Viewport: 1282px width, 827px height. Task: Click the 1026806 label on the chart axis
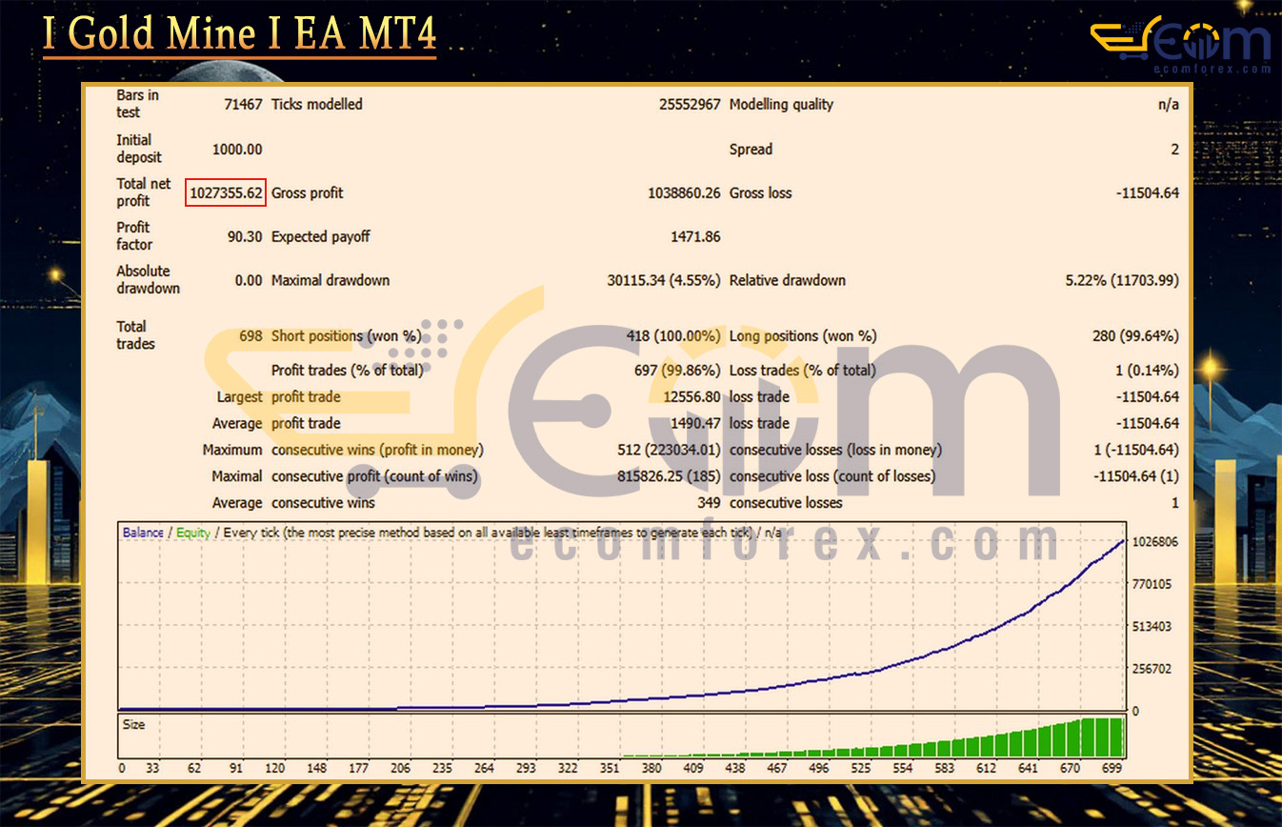click(x=1155, y=541)
